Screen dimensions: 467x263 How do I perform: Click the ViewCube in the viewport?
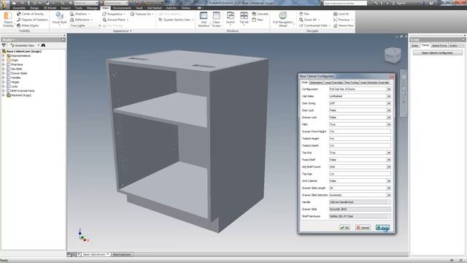pos(393,56)
